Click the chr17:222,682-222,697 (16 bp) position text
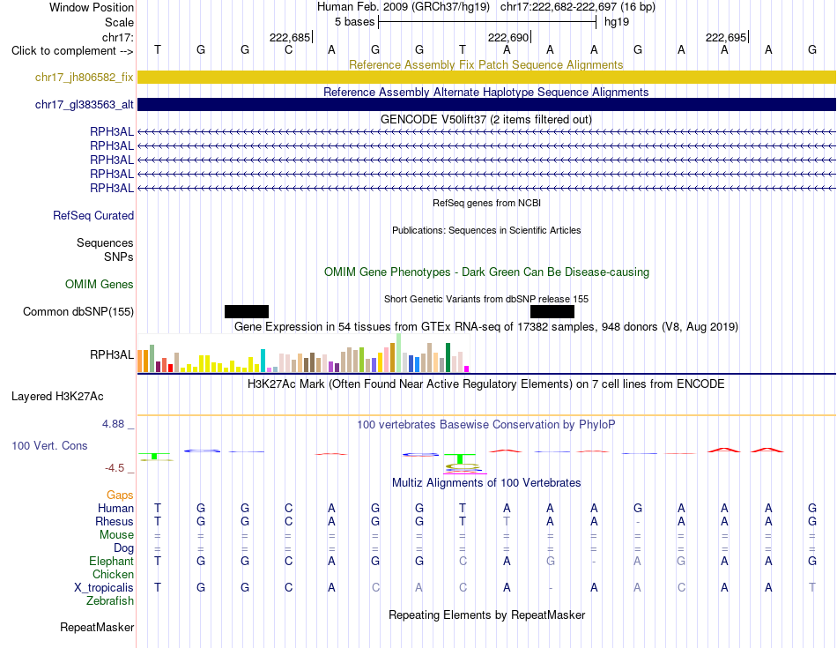 (x=578, y=7)
